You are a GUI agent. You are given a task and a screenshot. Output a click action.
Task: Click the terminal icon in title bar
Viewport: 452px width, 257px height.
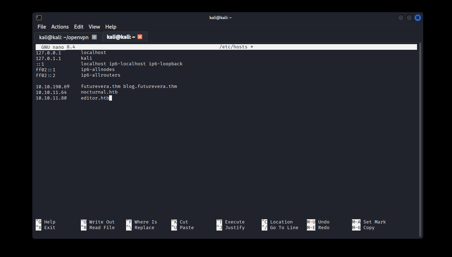click(x=39, y=18)
